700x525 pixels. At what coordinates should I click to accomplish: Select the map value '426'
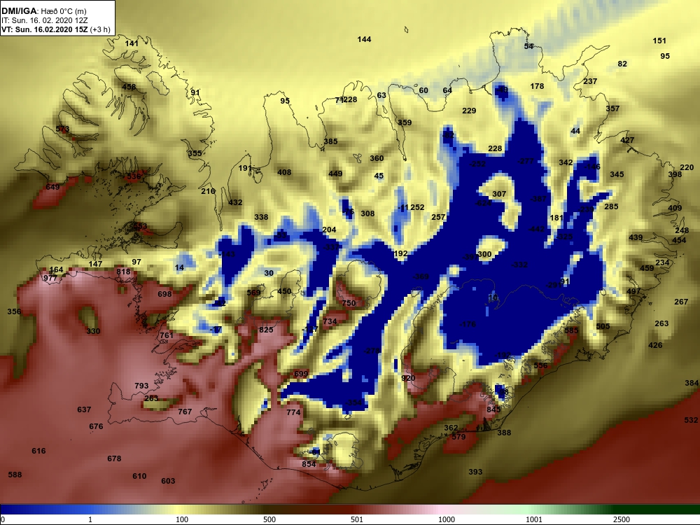point(655,345)
